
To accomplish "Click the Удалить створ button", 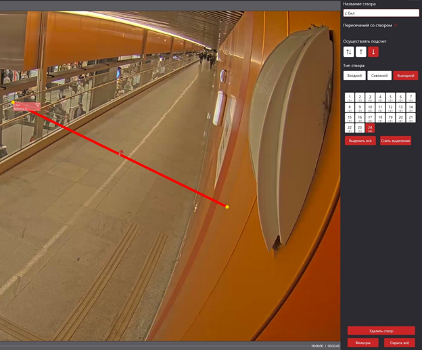I will point(381,330).
